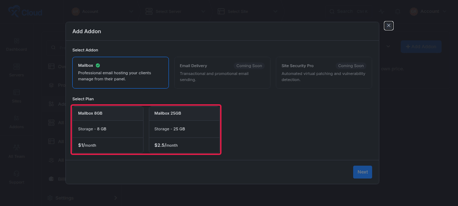Click the server stack icon in top bar
Image resolution: width=458 pixels, height=206 pixels.
[x=149, y=11]
